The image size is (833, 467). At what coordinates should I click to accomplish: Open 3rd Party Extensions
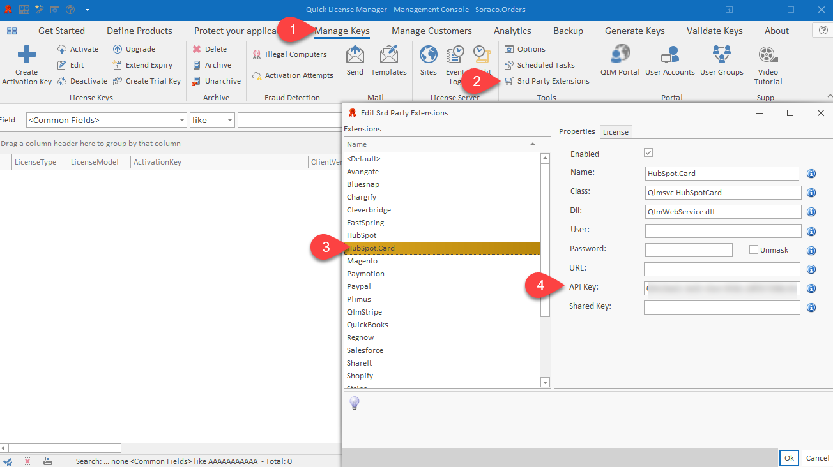(546, 81)
